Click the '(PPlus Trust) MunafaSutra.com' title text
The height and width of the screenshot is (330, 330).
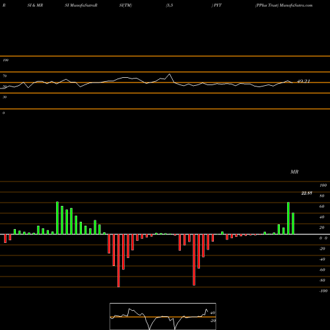(284, 5)
